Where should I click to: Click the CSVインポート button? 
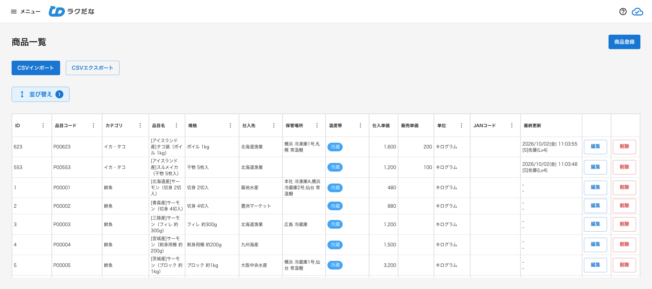tap(36, 68)
